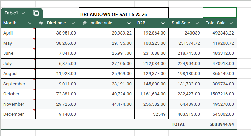The height and width of the screenshot is (136, 251).
Task: Select the BREAKDOWN OF SALES 25-26 title cell
Action: click(x=123, y=13)
